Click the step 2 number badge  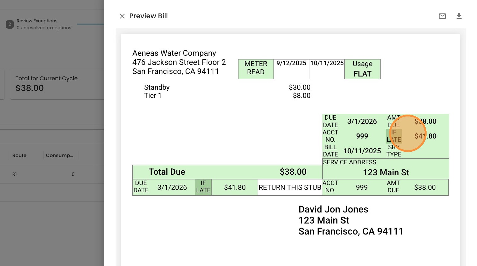click(10, 24)
